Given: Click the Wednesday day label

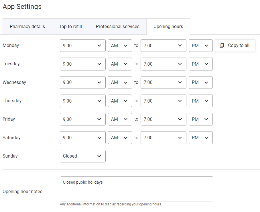Looking at the screenshot, I should (14, 83).
